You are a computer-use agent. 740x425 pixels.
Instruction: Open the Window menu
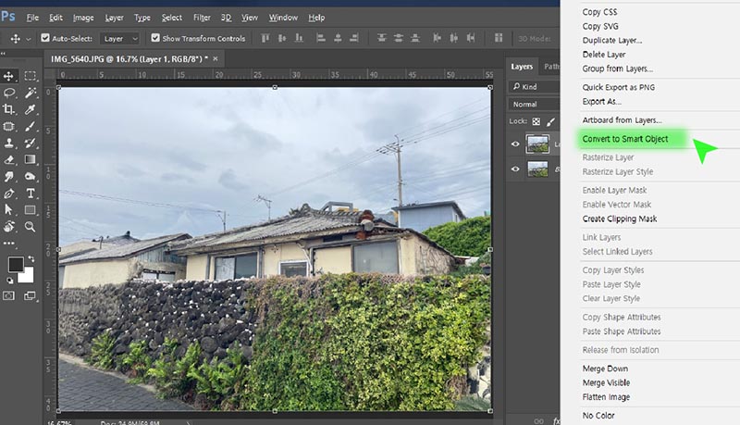click(283, 18)
